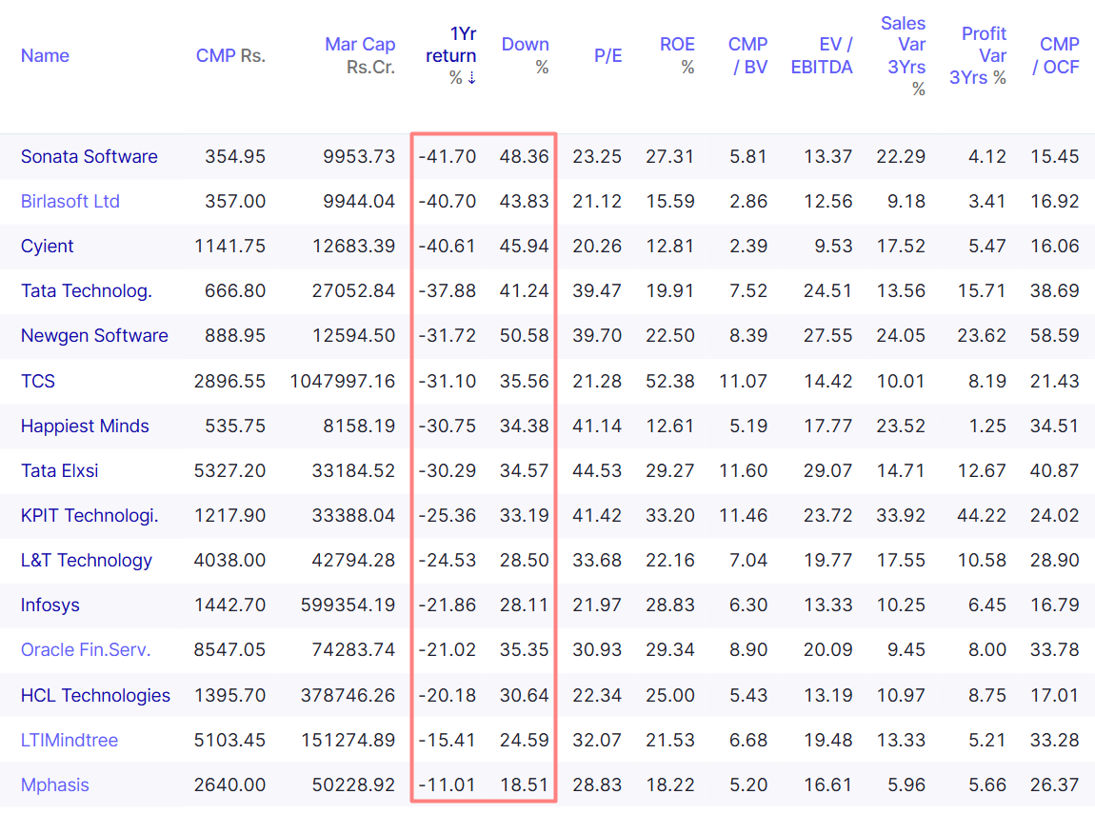1095x814 pixels.
Task: Select Mphasis 1Yr return -11.01
Action: point(447,784)
